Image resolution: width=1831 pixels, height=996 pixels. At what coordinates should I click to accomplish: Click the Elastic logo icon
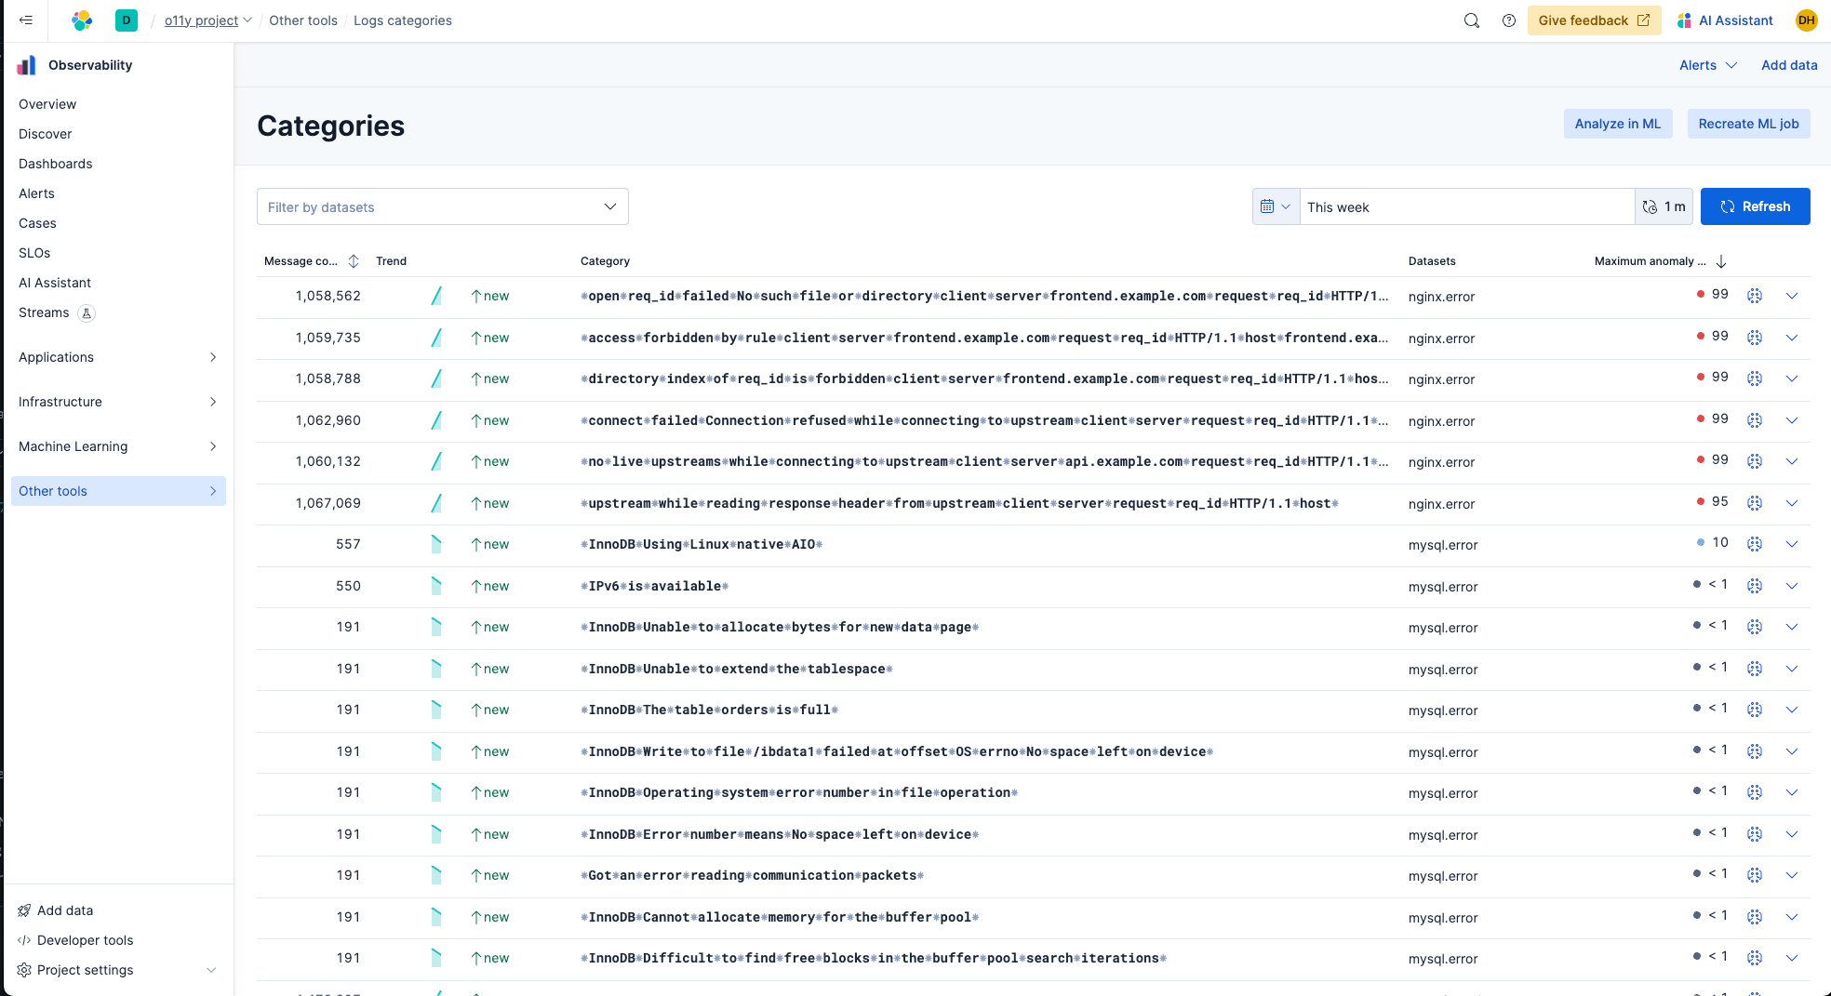(82, 20)
